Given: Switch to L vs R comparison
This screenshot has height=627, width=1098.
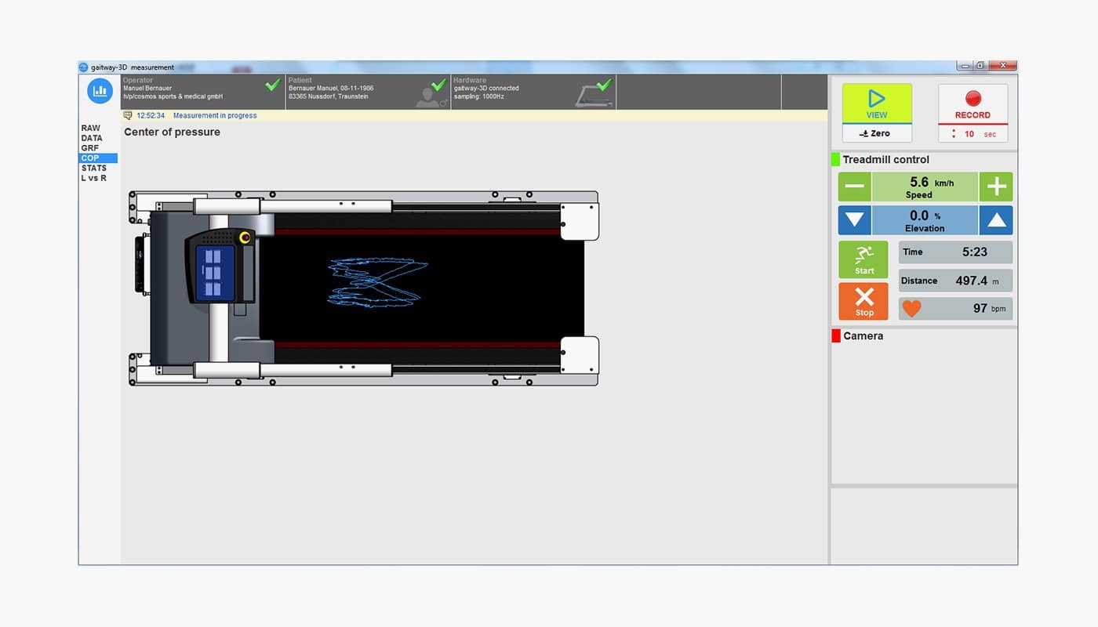Looking at the screenshot, I should tap(94, 178).
